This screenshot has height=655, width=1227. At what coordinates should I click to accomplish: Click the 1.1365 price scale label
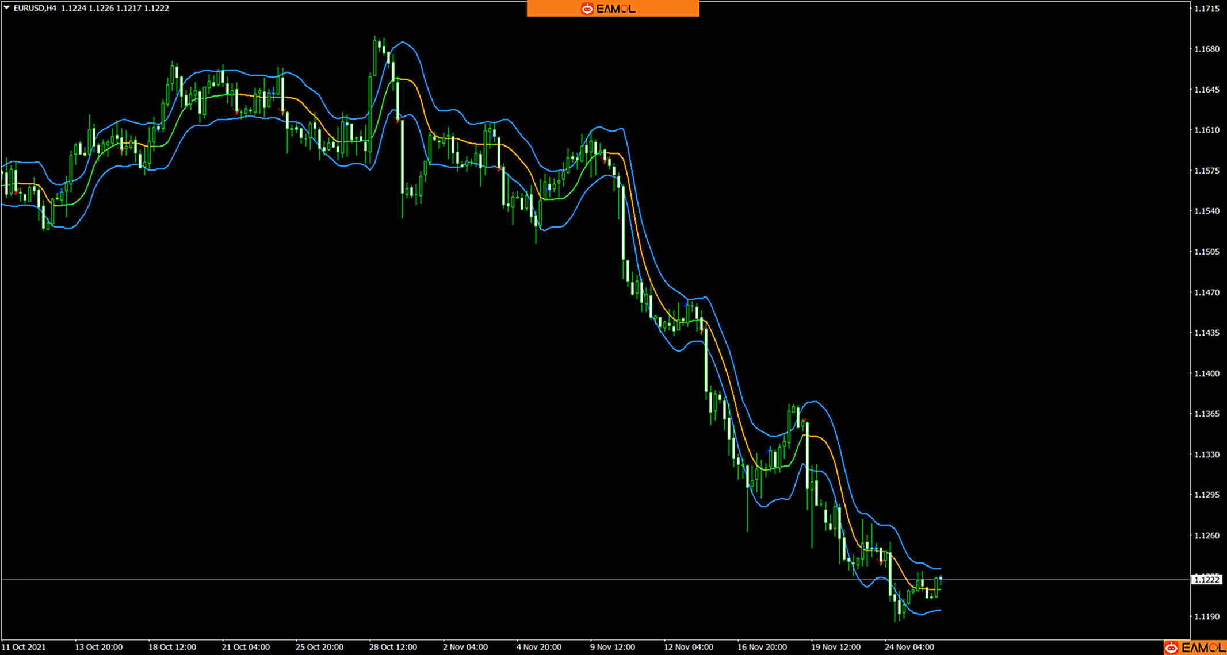1207,414
